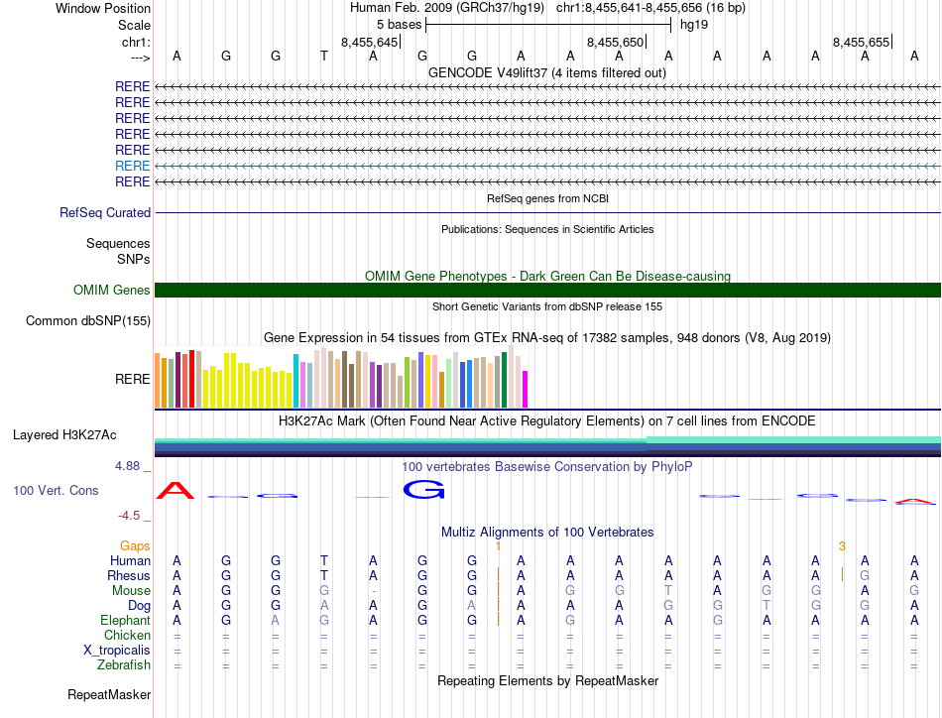The width and height of the screenshot is (942, 718).
Task: Click the orange gap marker labeled 1
Action: click(x=498, y=545)
